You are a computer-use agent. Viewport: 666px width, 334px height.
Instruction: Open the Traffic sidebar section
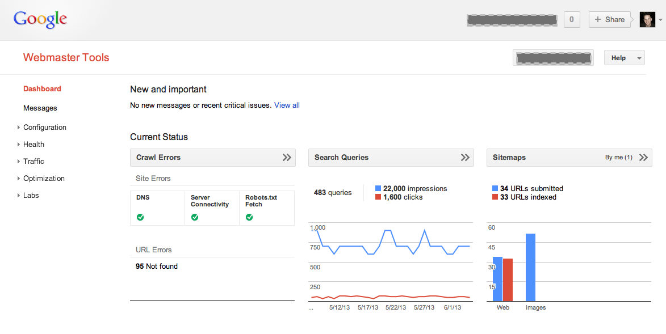33,161
